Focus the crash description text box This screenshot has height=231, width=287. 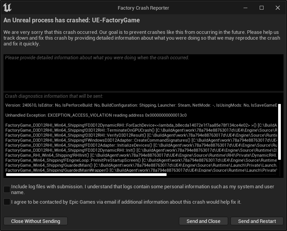pyautogui.click(x=143, y=73)
